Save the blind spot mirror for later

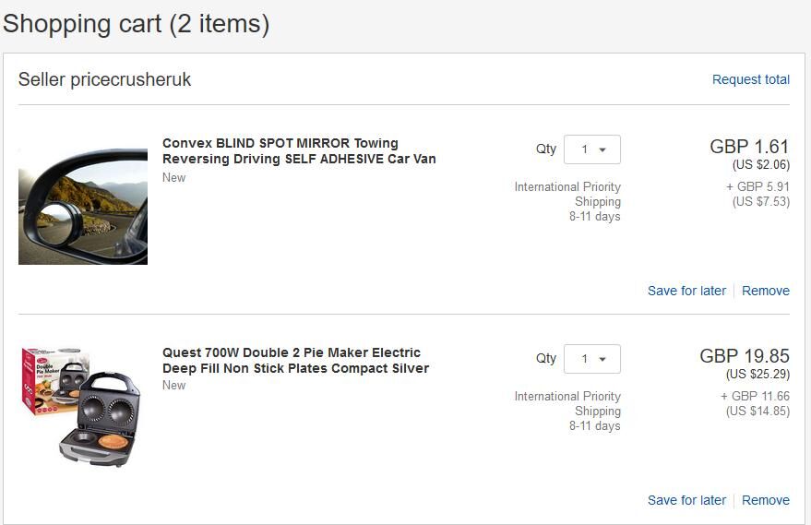[x=686, y=291]
